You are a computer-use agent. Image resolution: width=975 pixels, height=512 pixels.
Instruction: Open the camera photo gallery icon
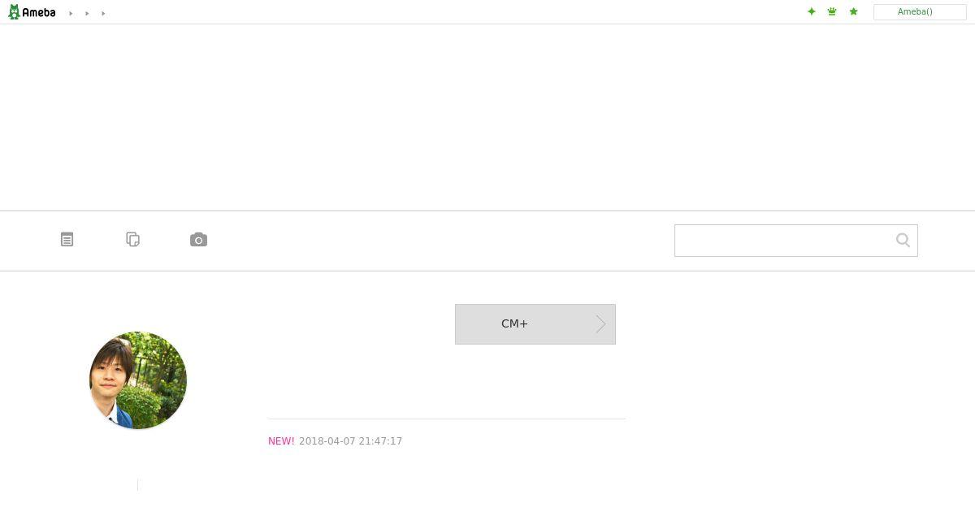click(199, 240)
